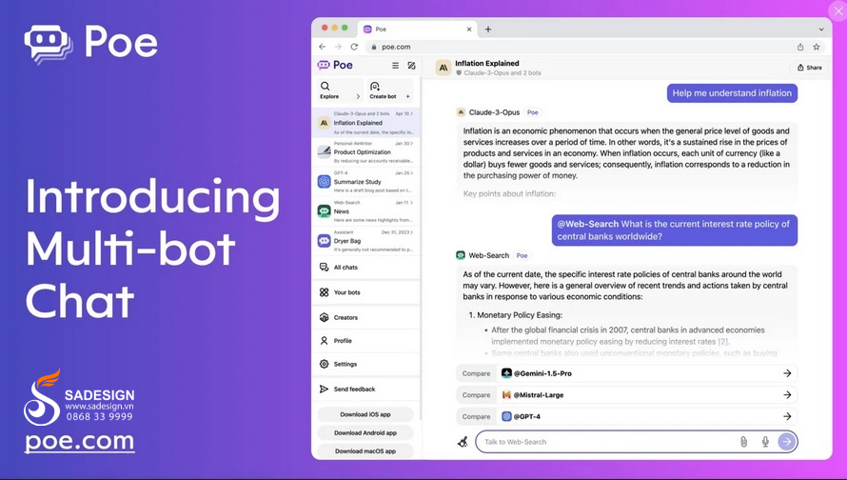This screenshot has width=847, height=480.
Task: Click the Anthropic avatar in chat header
Action: click(443, 68)
